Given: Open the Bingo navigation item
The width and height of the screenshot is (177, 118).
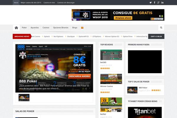Looking at the screenshot, I should [x=75, y=28].
